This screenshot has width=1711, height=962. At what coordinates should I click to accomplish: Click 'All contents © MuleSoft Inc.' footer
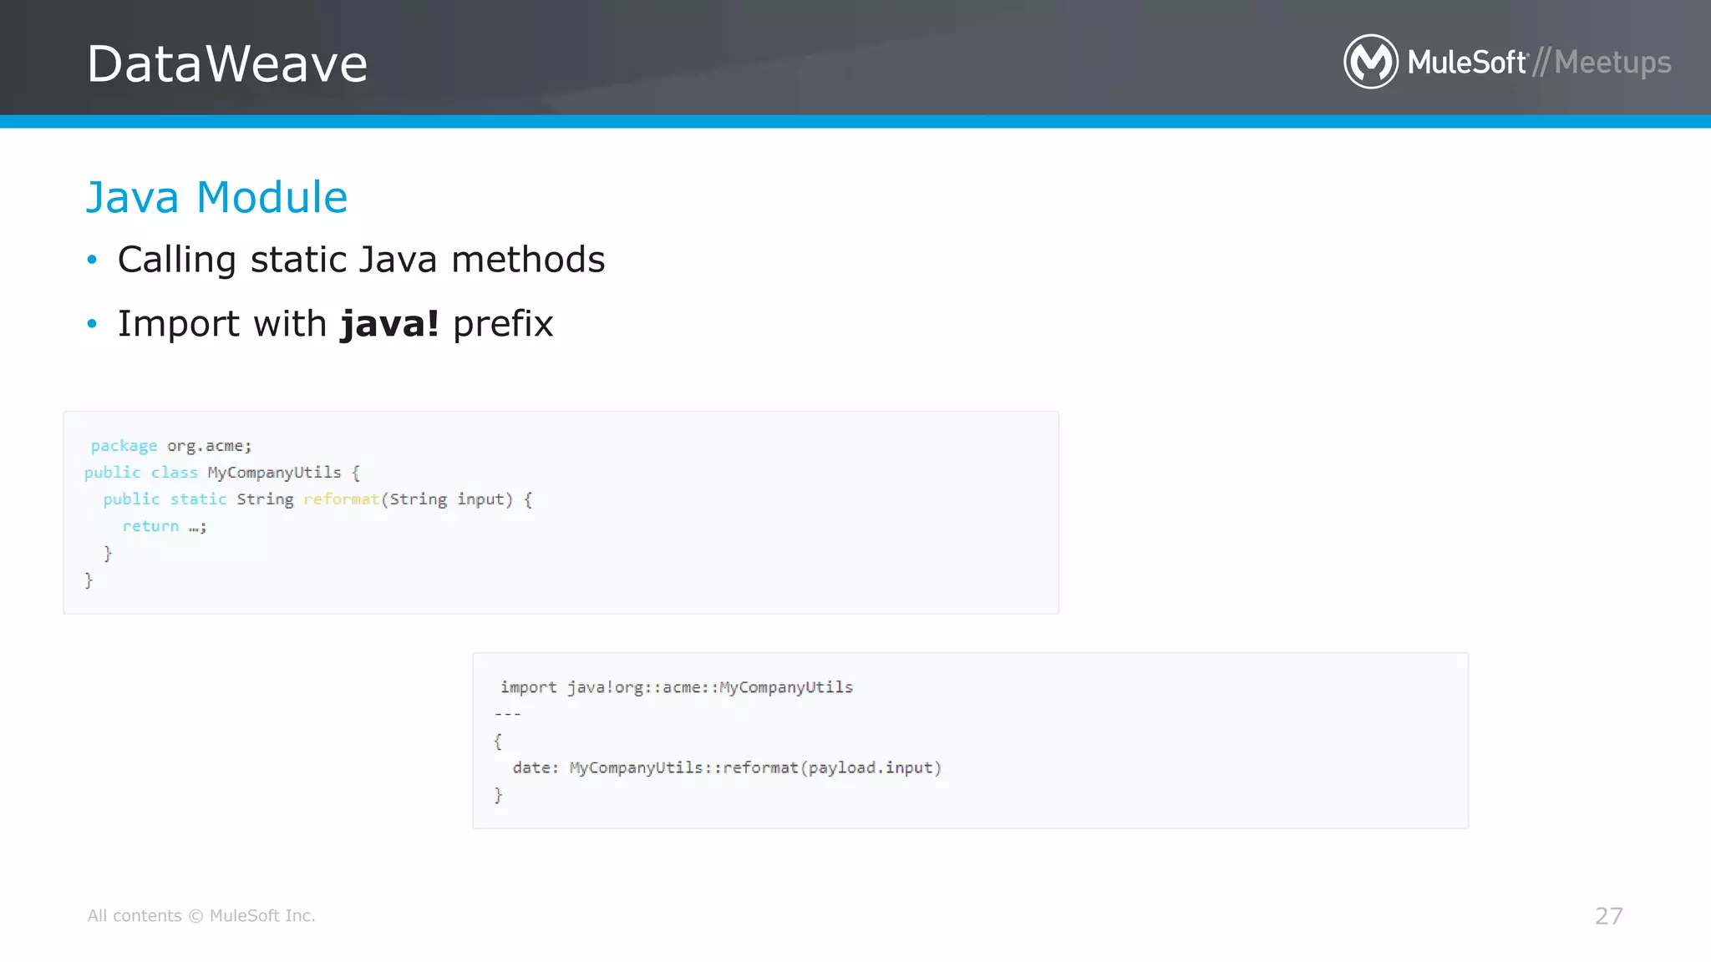[x=201, y=916]
